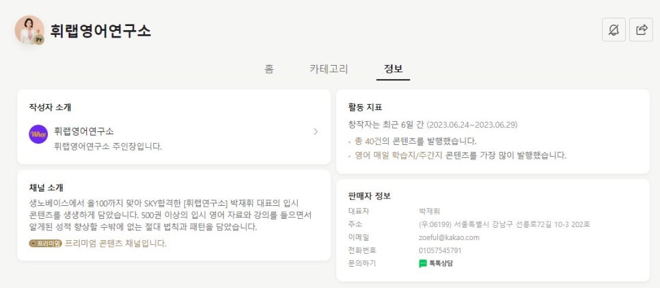Open the 카테고리 tab
The width and height of the screenshot is (660, 288).
point(329,68)
